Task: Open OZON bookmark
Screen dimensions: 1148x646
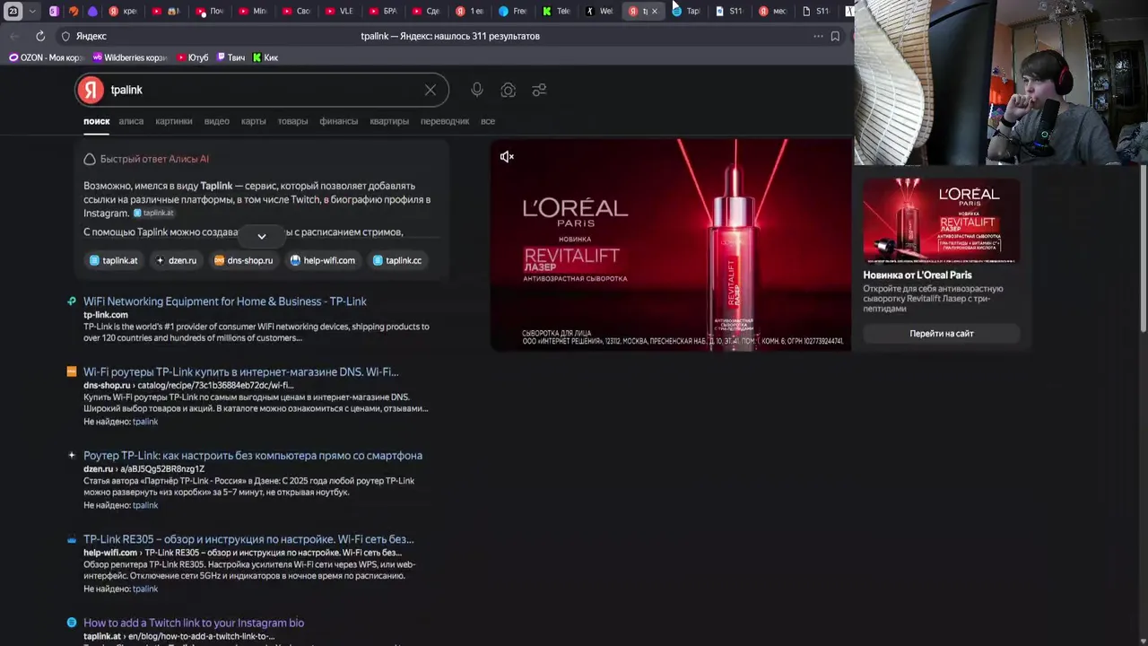Action: click(46, 57)
